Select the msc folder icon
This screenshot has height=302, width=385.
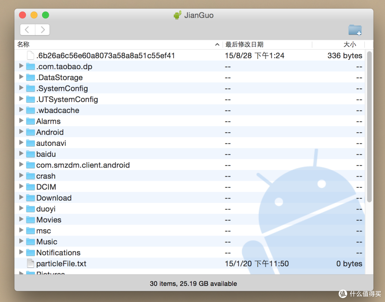tap(30, 231)
